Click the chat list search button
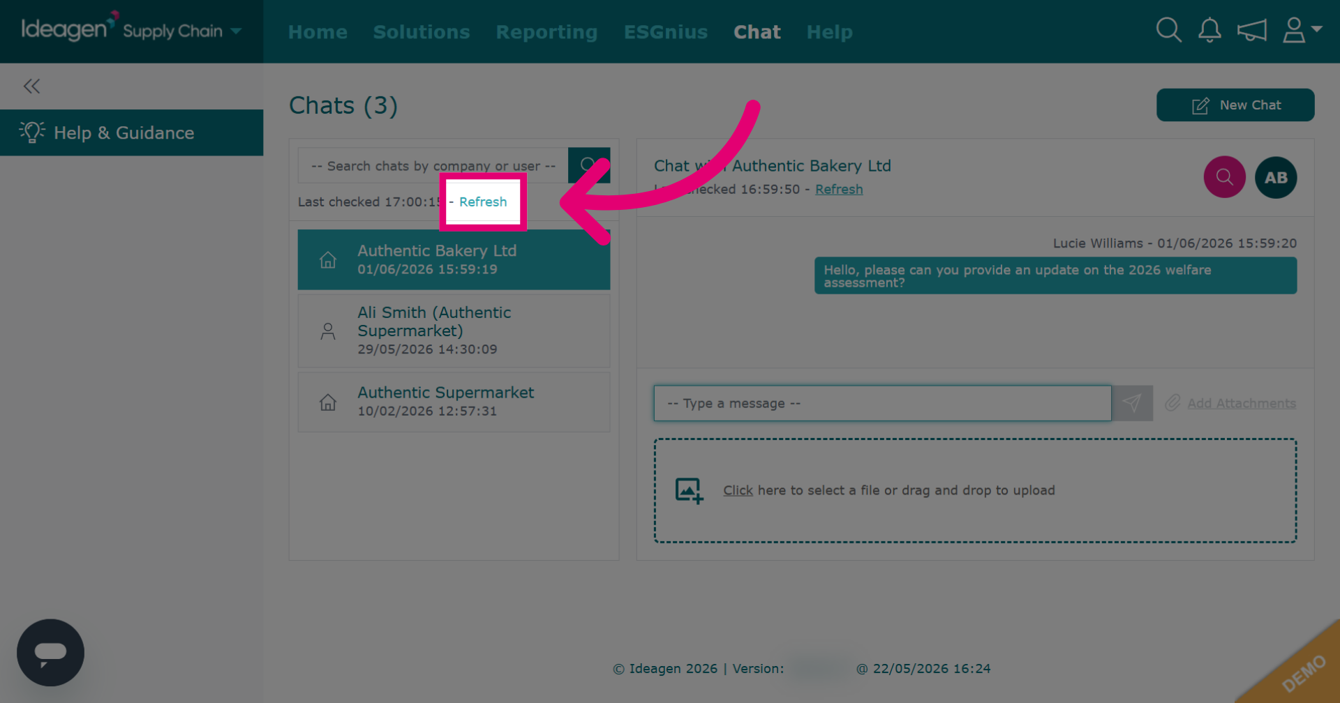The image size is (1340, 703). pos(589,165)
